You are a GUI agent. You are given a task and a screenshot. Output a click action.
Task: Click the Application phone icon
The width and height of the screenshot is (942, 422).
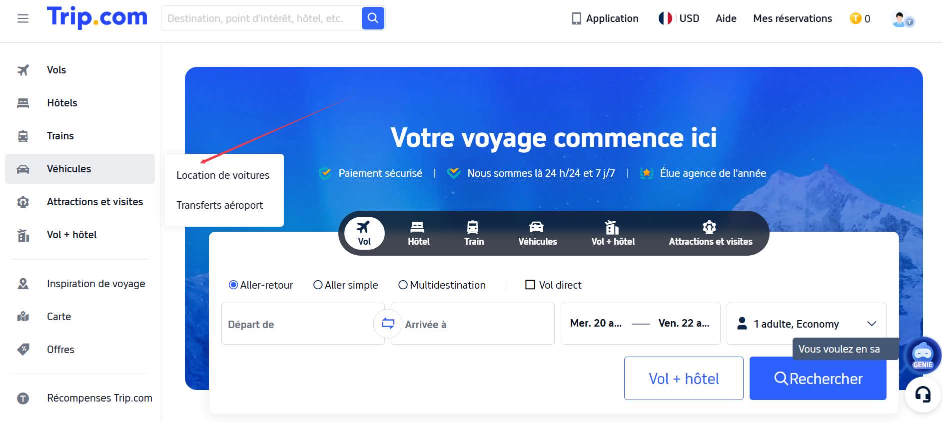point(576,18)
